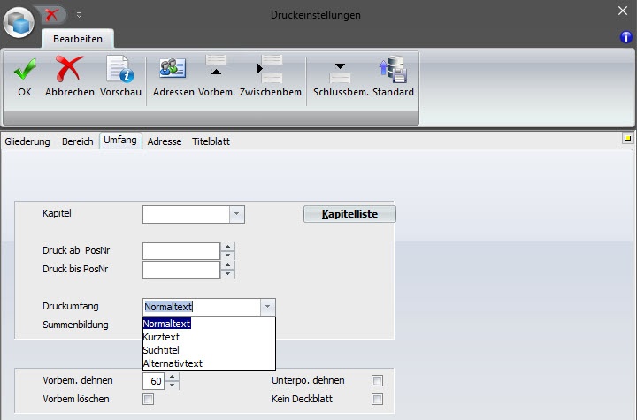Image resolution: width=637 pixels, height=420 pixels.
Task: Click the small yellow pin icon
Action: click(x=627, y=139)
